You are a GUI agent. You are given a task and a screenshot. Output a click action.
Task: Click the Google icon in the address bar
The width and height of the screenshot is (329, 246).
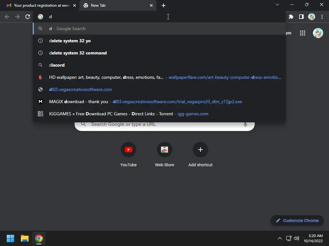(x=40, y=17)
